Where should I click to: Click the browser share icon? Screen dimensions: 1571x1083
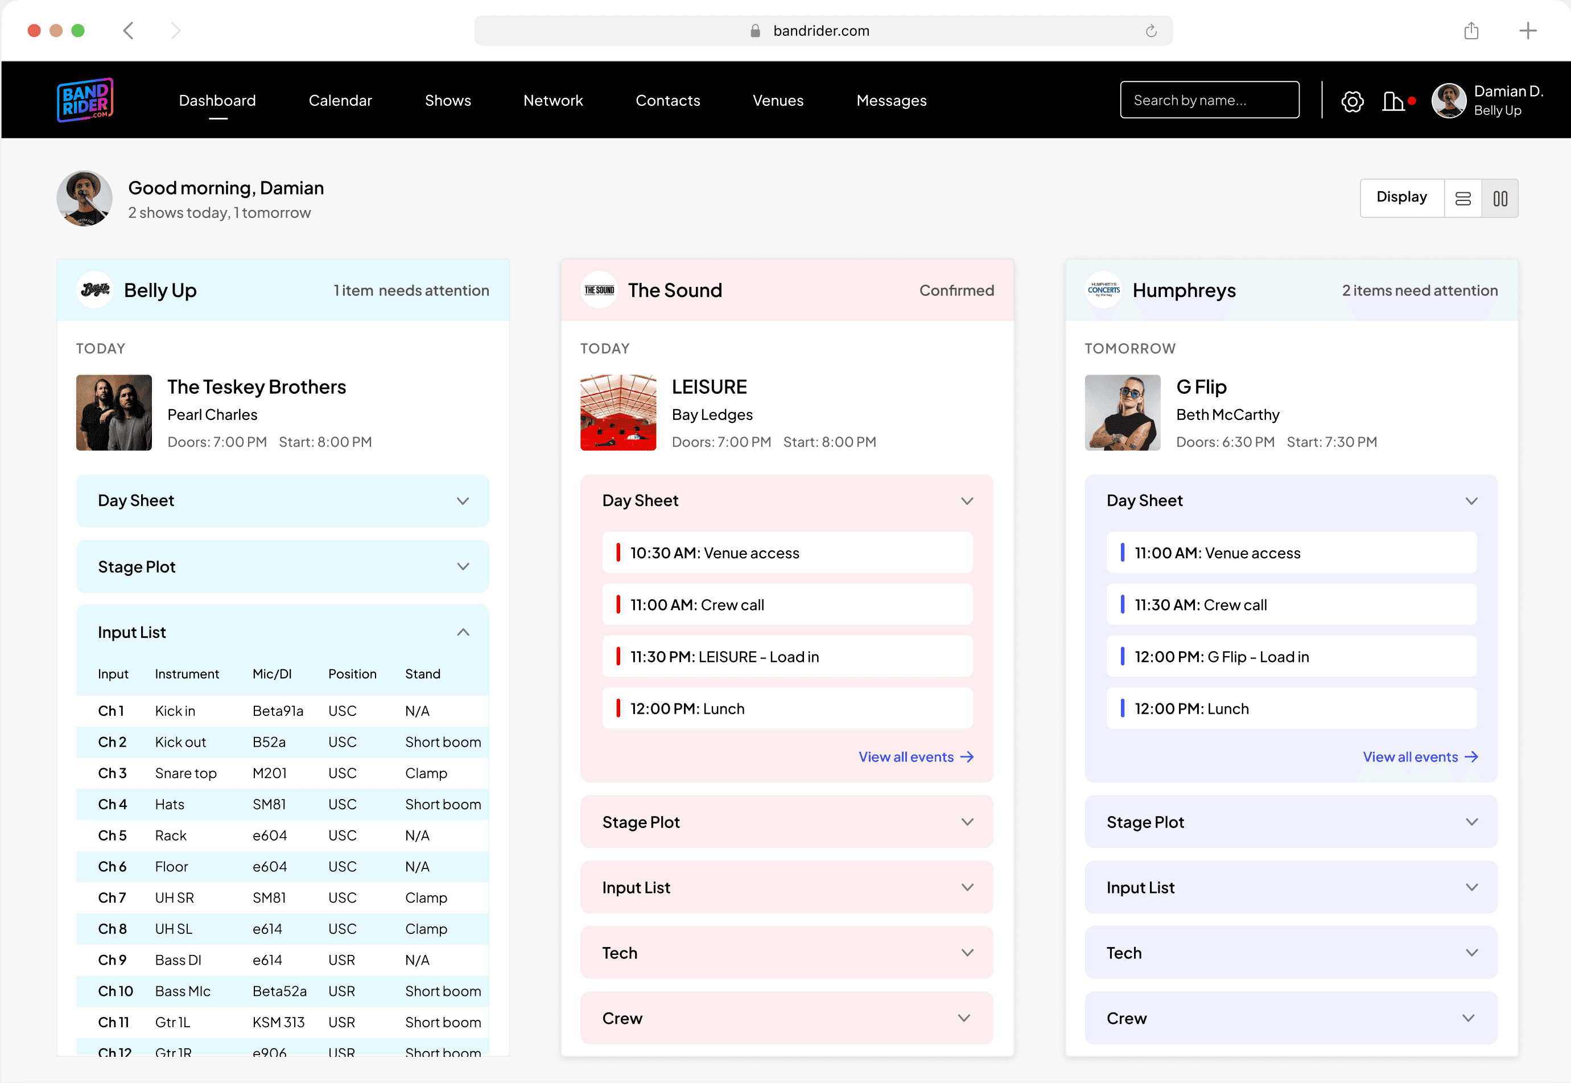tap(1471, 31)
